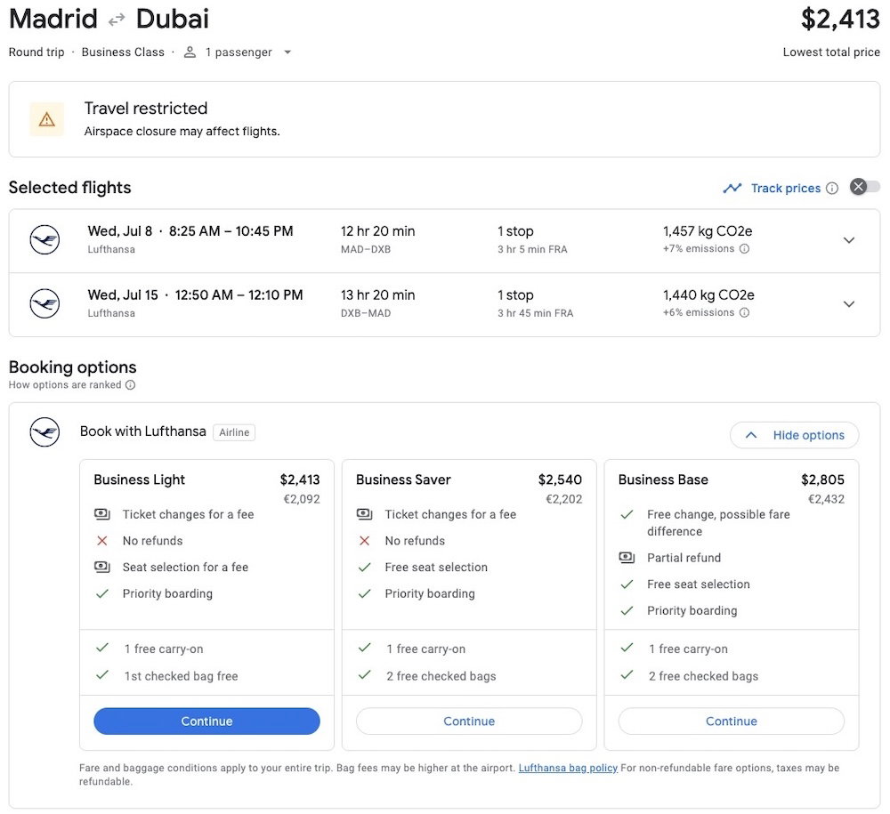Click the Airline tag next to Lufthansa
The height and width of the screenshot is (814, 890).
[x=235, y=432]
